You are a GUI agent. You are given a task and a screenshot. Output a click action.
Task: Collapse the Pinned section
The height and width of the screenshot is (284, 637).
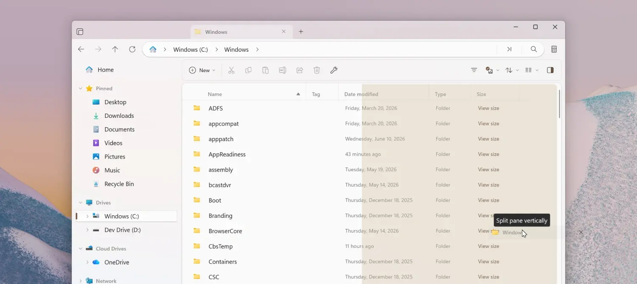[x=81, y=89]
